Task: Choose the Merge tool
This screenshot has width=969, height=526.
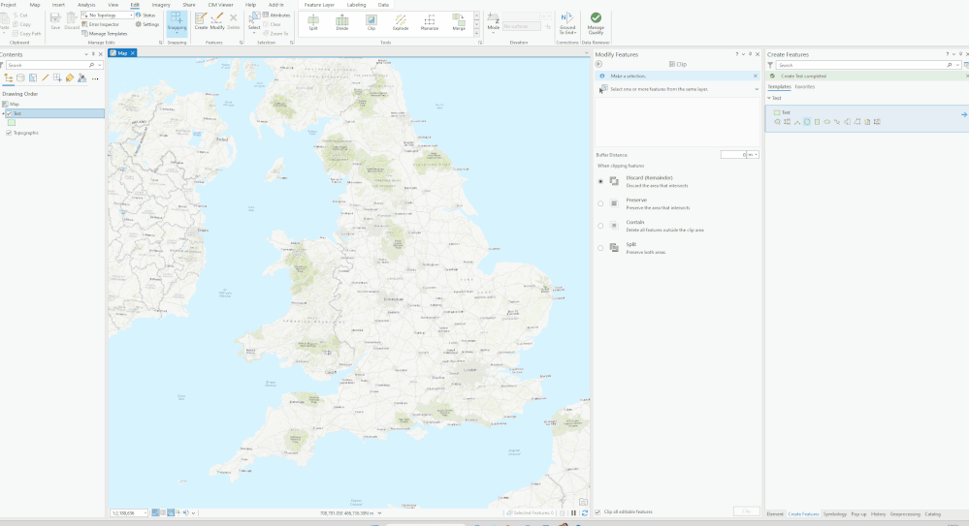Action: click(x=459, y=23)
